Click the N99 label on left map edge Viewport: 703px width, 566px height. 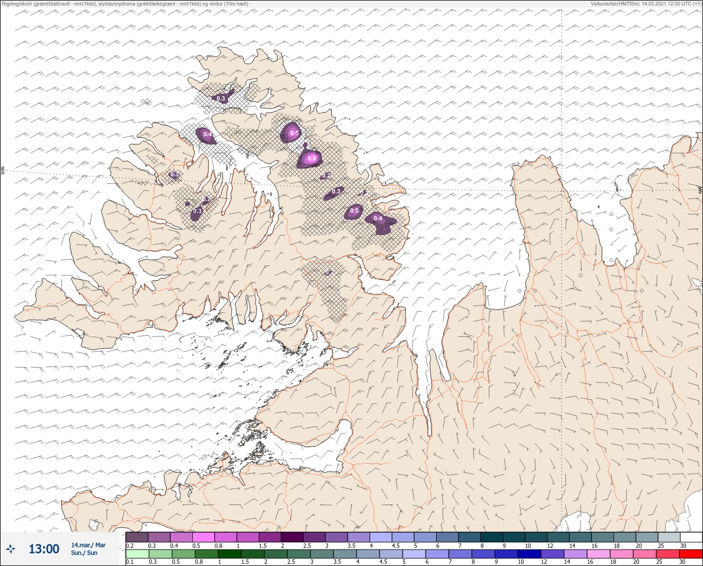click(x=3, y=171)
